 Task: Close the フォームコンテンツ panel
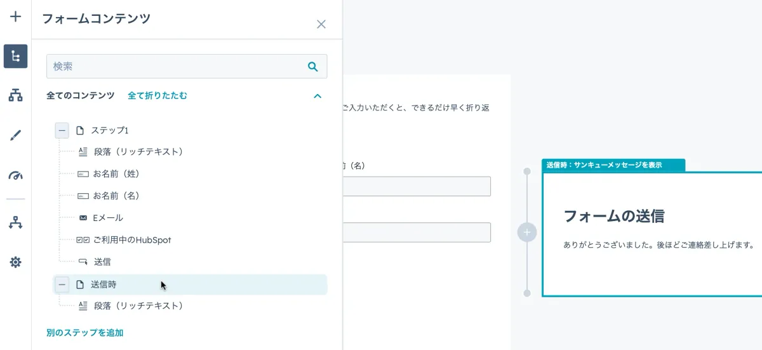pyautogui.click(x=321, y=24)
